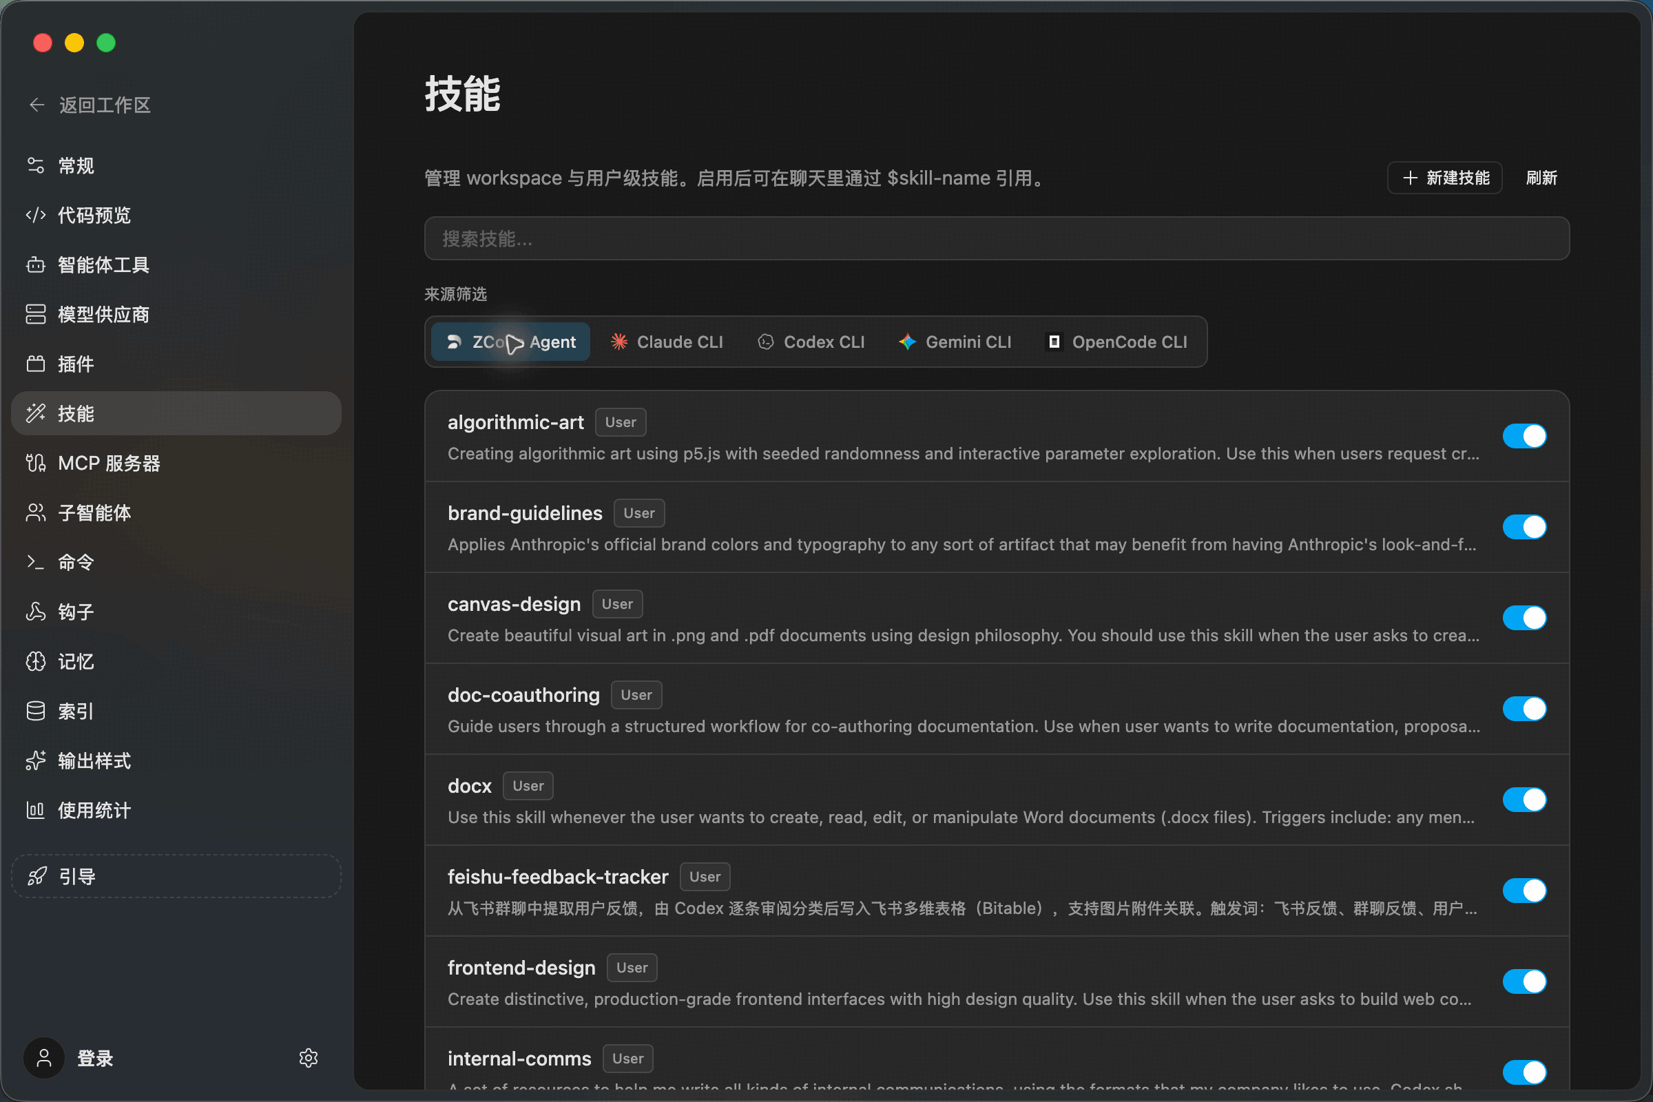Screen dimensions: 1653x1102
Task: Click the yellow minimize window button
Action: pos(74,43)
